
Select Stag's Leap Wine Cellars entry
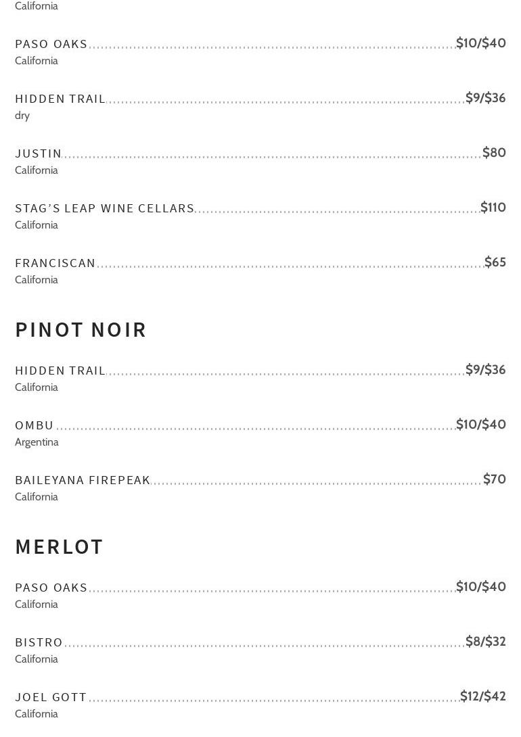pos(105,209)
